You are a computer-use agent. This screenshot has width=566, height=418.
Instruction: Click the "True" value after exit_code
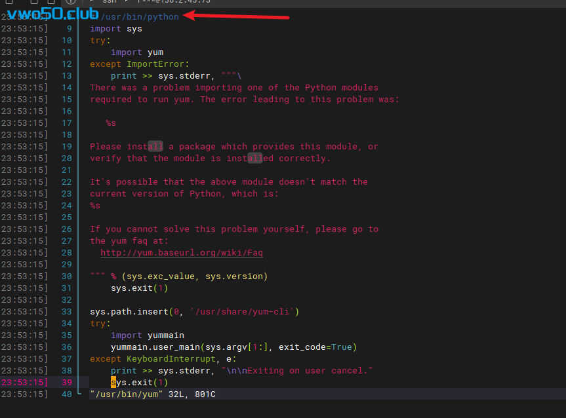(x=341, y=347)
